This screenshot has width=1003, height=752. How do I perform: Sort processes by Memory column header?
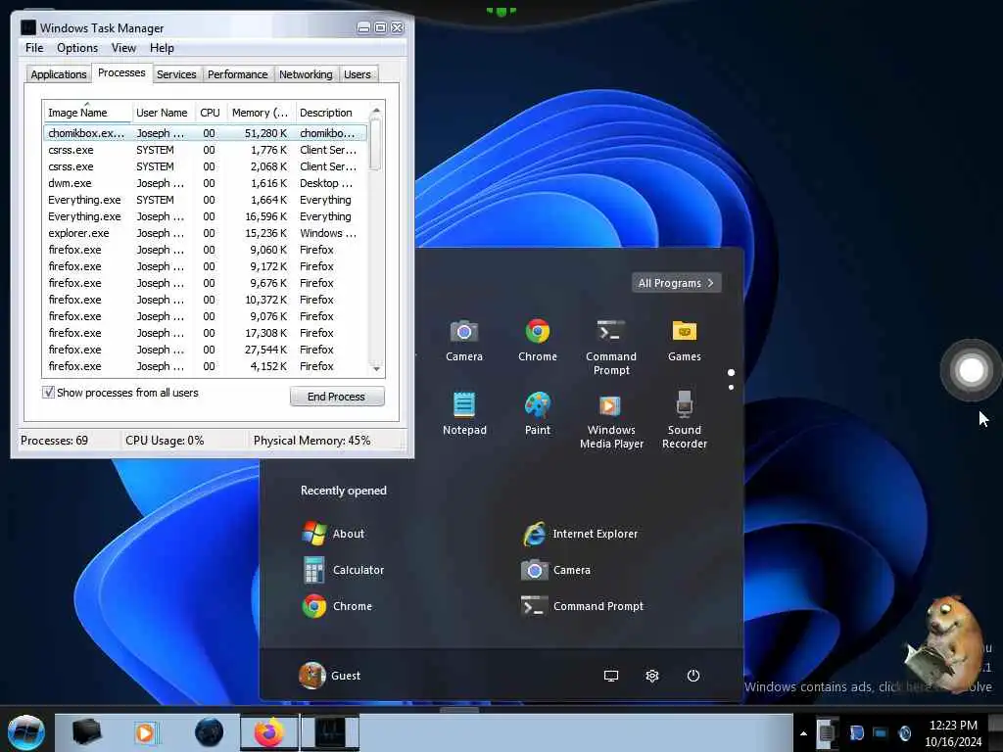coord(260,113)
